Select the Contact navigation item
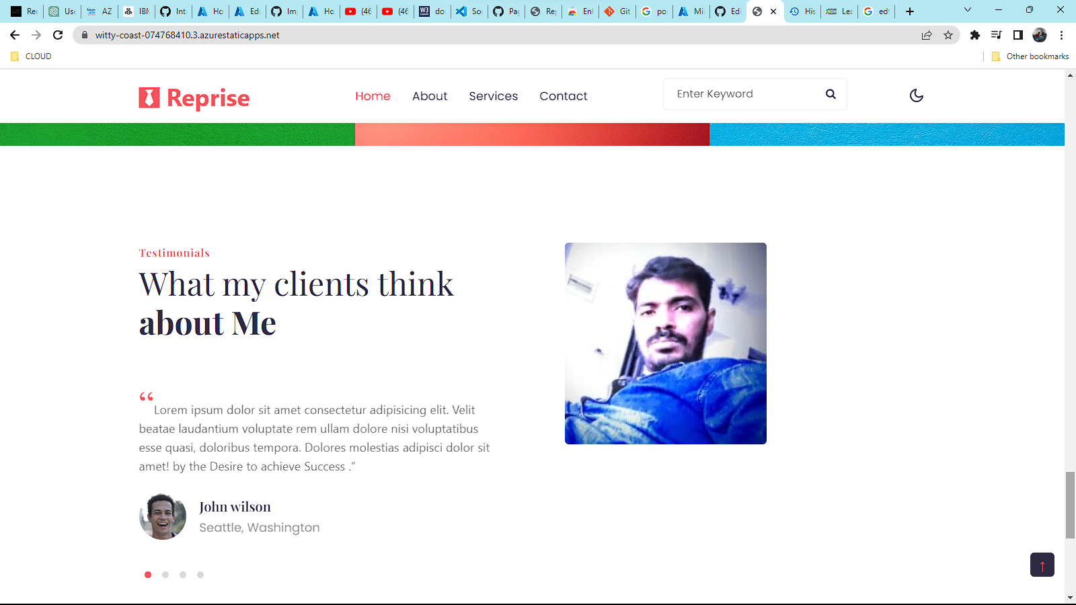 pyautogui.click(x=563, y=96)
